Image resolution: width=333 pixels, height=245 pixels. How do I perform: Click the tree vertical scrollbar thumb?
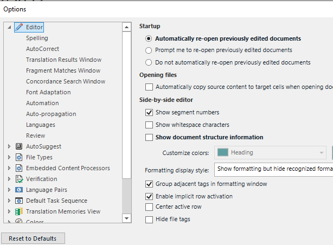[127, 105]
